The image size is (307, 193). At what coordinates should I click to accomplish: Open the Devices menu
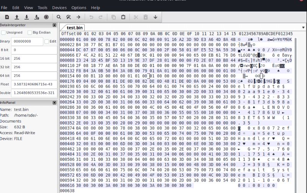coord(59,8)
